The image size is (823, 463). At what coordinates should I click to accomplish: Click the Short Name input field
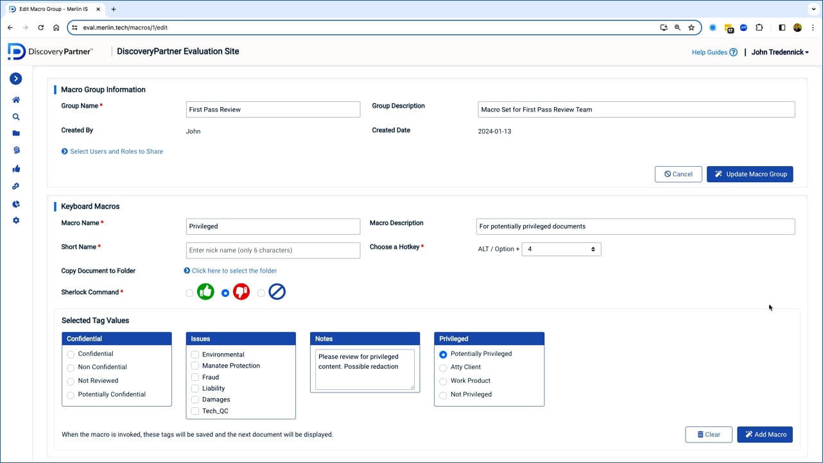[273, 250]
